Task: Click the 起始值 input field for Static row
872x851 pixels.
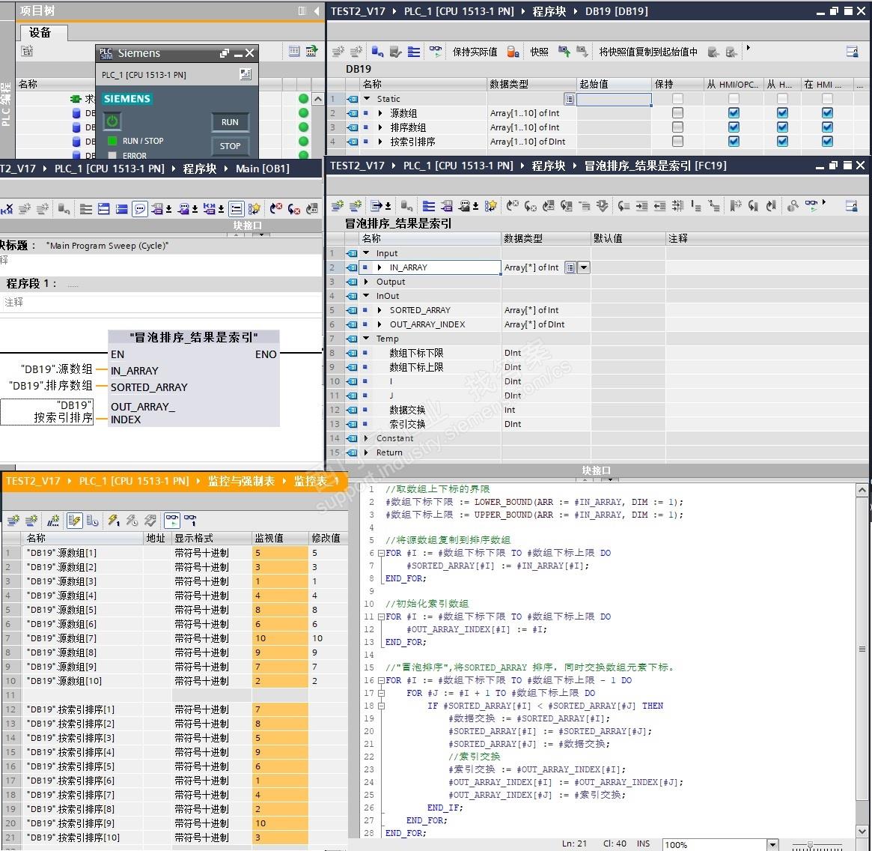Action: (613, 99)
